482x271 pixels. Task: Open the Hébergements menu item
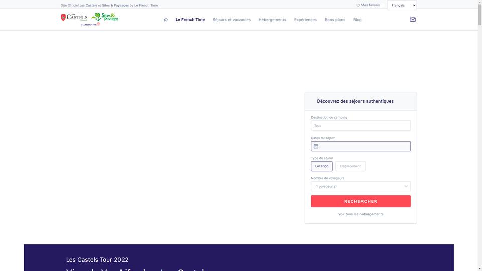tap(272, 20)
